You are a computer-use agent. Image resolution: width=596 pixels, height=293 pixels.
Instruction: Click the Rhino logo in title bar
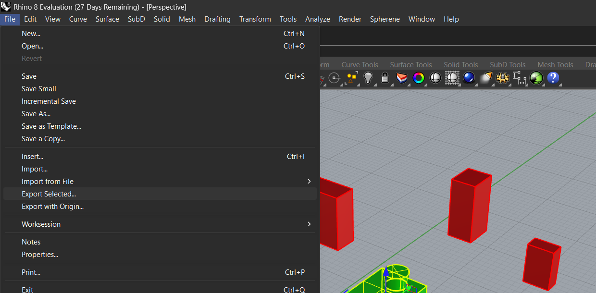(6, 7)
